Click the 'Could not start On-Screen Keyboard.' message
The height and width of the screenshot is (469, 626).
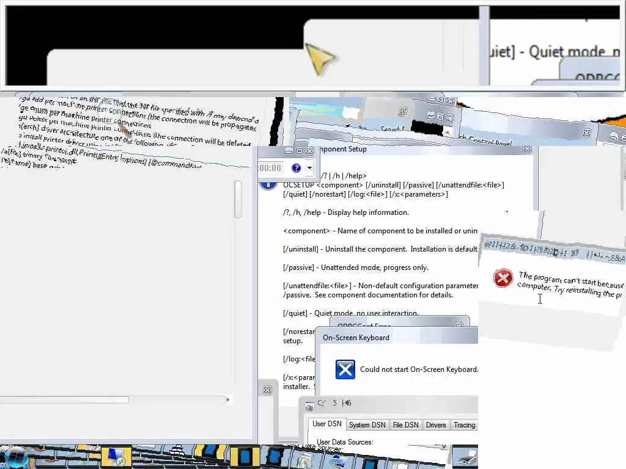tap(419, 369)
